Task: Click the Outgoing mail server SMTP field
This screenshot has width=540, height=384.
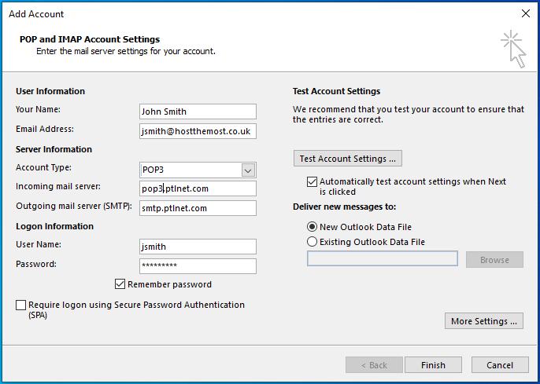Action: [x=197, y=208]
